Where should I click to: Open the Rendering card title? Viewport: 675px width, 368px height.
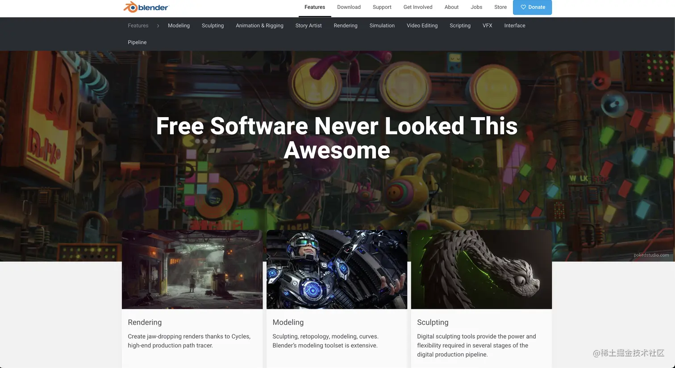click(145, 323)
